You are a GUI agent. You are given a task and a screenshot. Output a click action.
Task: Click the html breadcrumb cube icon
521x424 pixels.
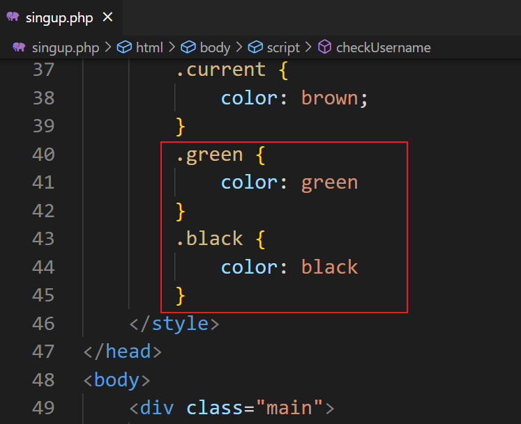coord(124,47)
